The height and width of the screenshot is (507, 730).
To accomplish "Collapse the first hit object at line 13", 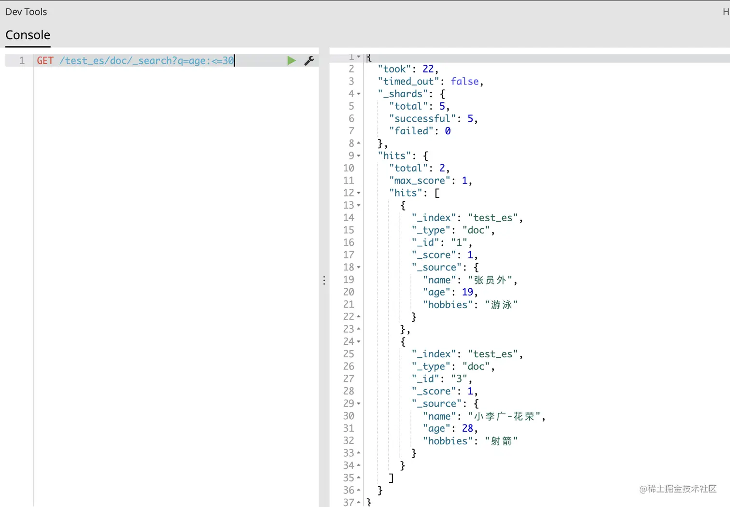I will click(359, 205).
